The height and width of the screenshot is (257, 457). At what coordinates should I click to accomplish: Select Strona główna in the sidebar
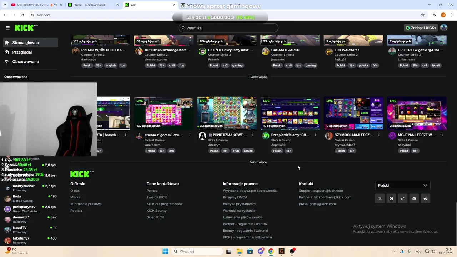point(30,42)
